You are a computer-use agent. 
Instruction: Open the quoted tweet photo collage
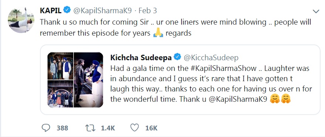[75, 80]
